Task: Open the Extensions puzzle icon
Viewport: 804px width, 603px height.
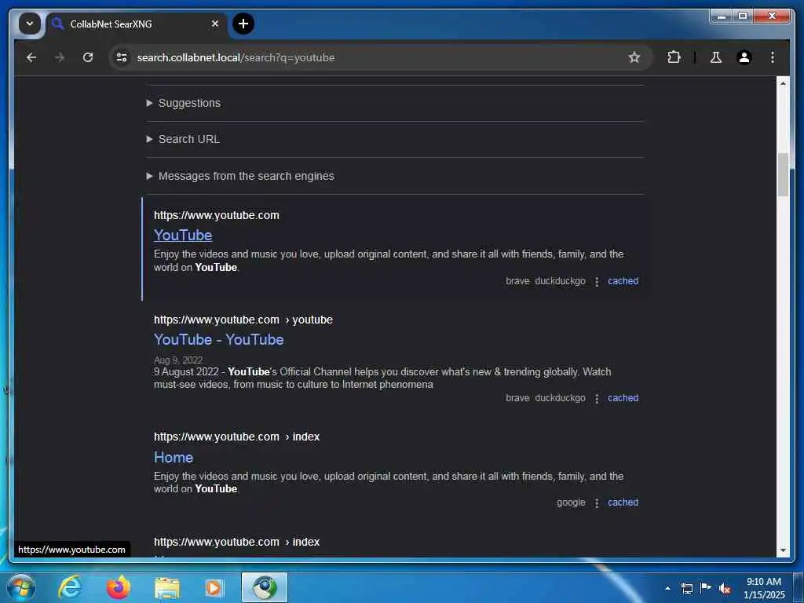Action: 674,57
